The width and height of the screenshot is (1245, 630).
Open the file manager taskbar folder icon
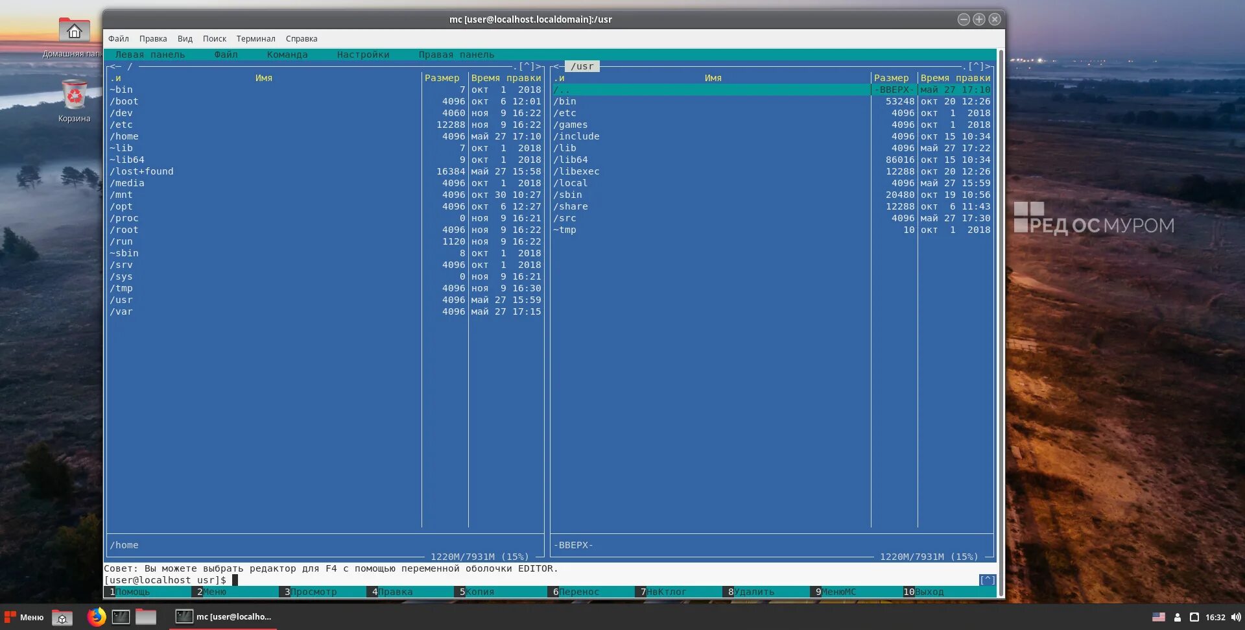tap(146, 617)
